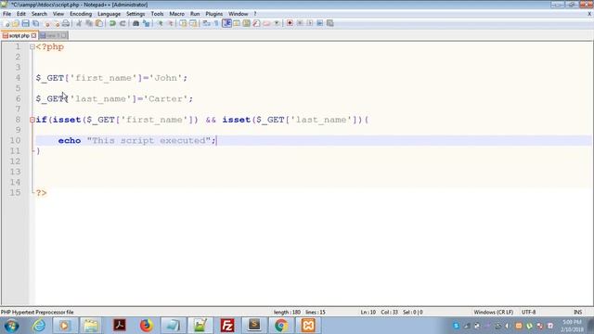The height and width of the screenshot is (334, 594).
Task: Open XAMPP control panel from taskbar
Action: click(308, 326)
